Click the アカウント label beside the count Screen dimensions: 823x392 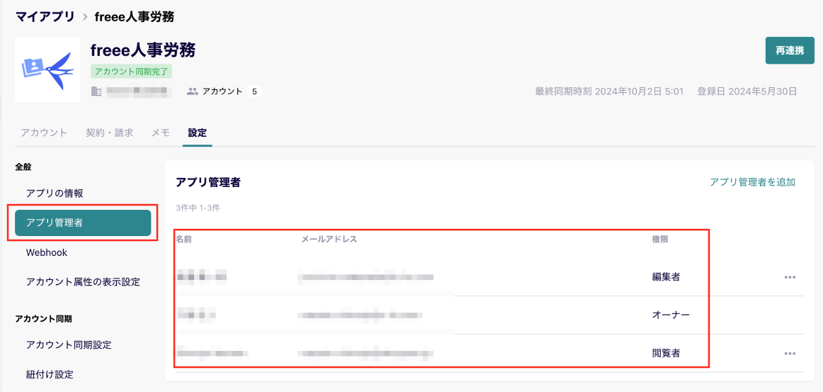[222, 91]
